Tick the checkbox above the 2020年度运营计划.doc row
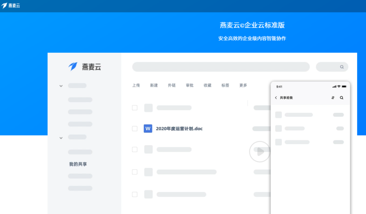The height and width of the screenshot is (214, 366). tap(135, 108)
